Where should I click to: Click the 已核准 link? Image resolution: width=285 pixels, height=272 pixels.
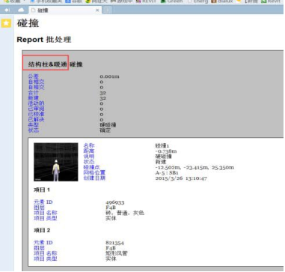[36, 114]
